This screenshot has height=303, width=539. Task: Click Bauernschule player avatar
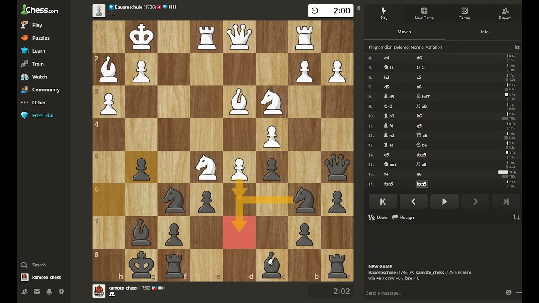tap(99, 11)
